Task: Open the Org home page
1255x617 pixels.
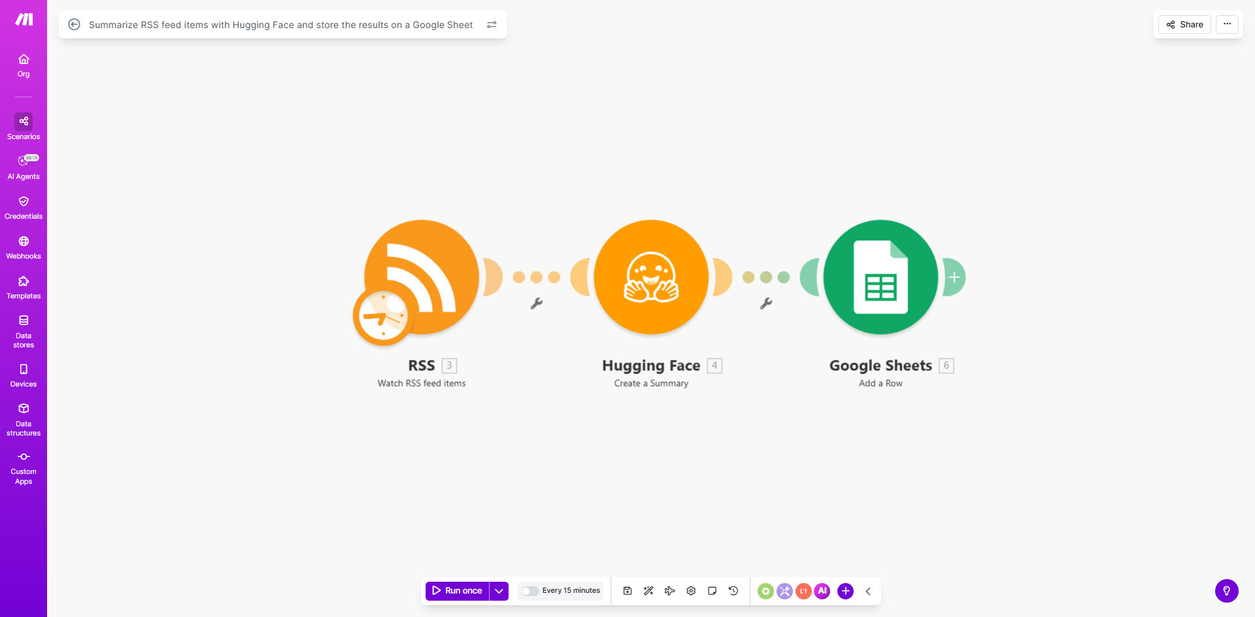Action: click(24, 65)
